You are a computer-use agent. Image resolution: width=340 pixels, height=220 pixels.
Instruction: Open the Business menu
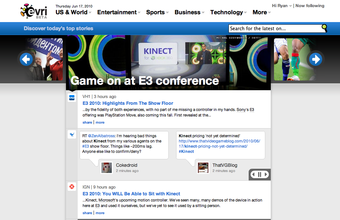point(190,12)
